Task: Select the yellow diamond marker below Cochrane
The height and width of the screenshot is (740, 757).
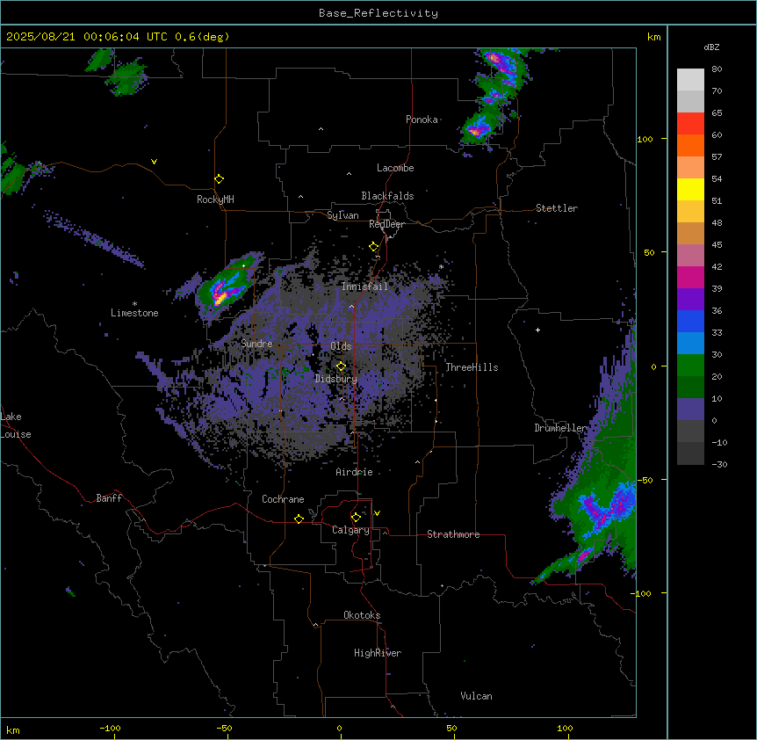Action: [x=299, y=519]
